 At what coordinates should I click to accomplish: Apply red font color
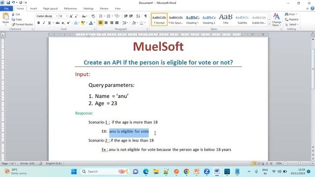91,23
